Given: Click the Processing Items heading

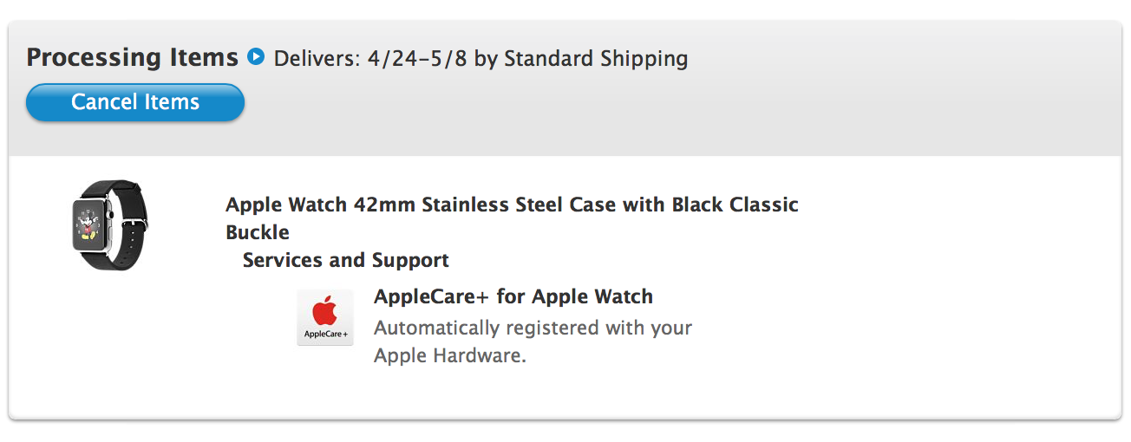Looking at the screenshot, I should [x=133, y=57].
